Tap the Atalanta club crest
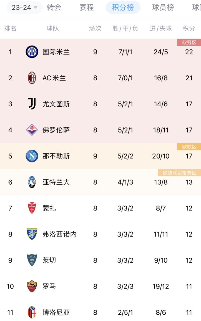The height and width of the screenshot is (321, 201). click(x=32, y=182)
